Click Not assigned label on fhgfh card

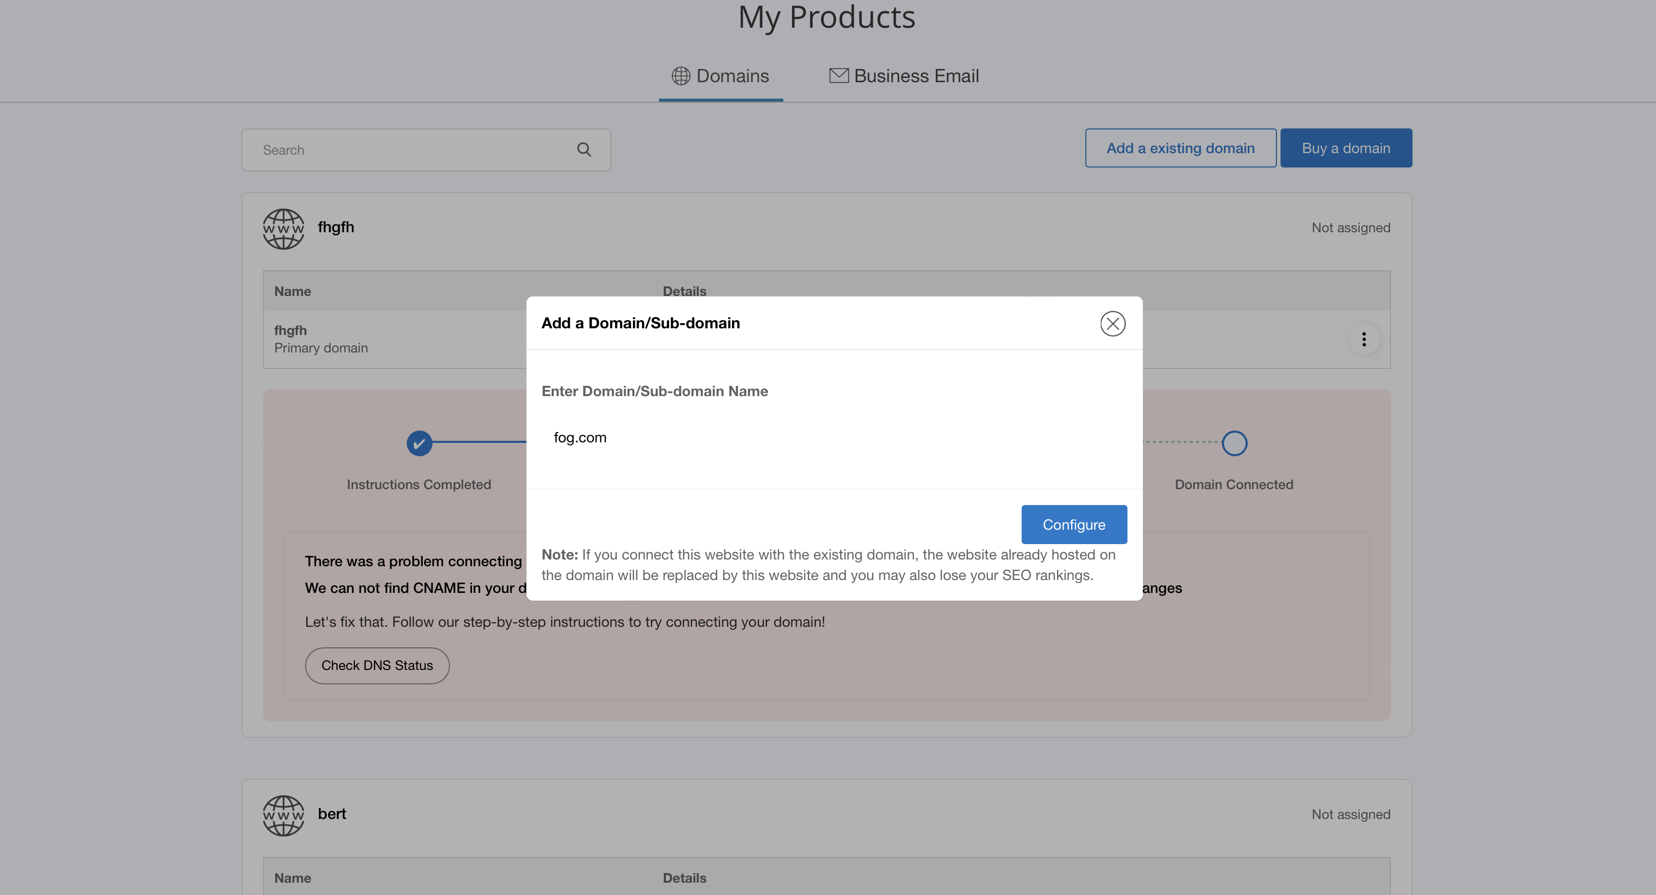coord(1351,228)
